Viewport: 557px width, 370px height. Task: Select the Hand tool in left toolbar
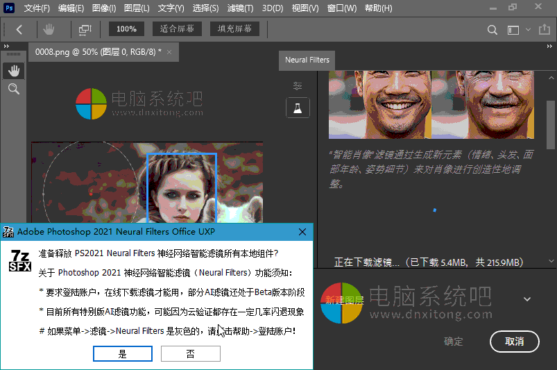coord(13,71)
